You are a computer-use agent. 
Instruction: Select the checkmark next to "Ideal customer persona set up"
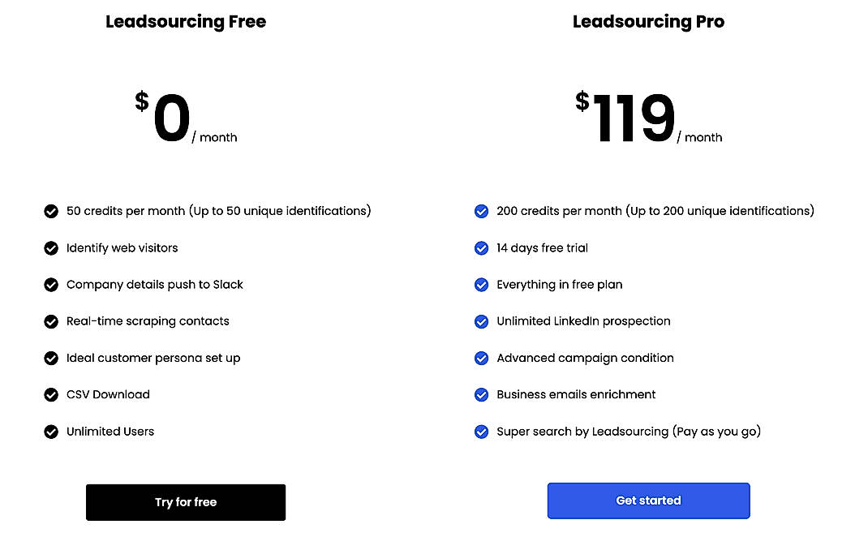tap(51, 358)
